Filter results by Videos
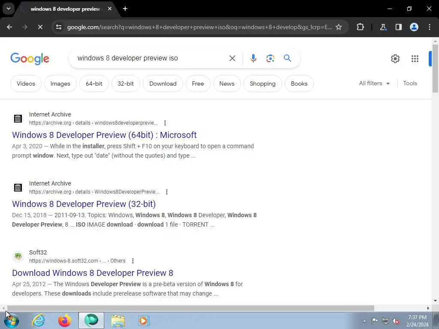 (x=26, y=84)
